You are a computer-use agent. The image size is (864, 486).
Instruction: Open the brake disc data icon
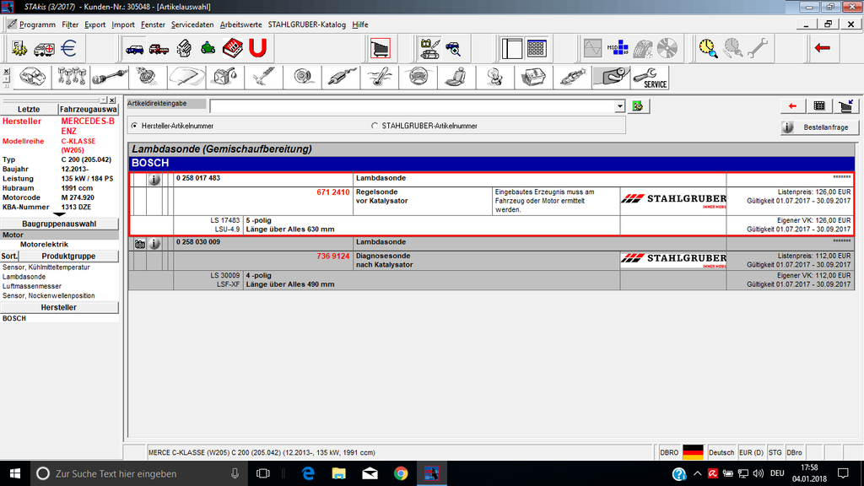[x=667, y=48]
